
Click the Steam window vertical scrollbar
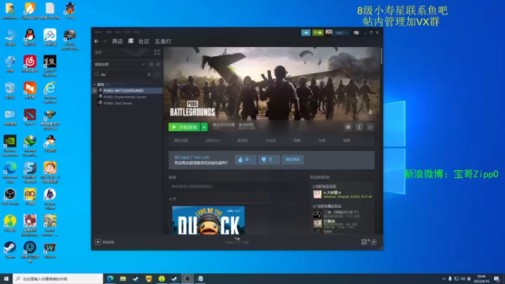click(x=381, y=56)
